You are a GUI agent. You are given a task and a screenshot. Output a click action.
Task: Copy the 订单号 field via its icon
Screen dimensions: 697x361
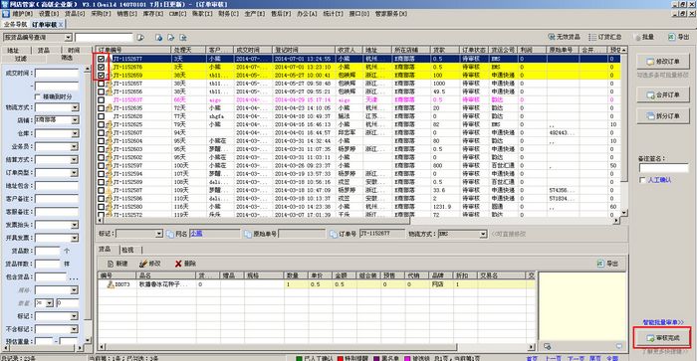[334, 234]
